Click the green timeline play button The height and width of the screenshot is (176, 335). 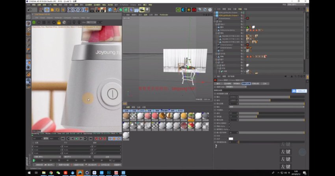pyautogui.click(x=76, y=138)
